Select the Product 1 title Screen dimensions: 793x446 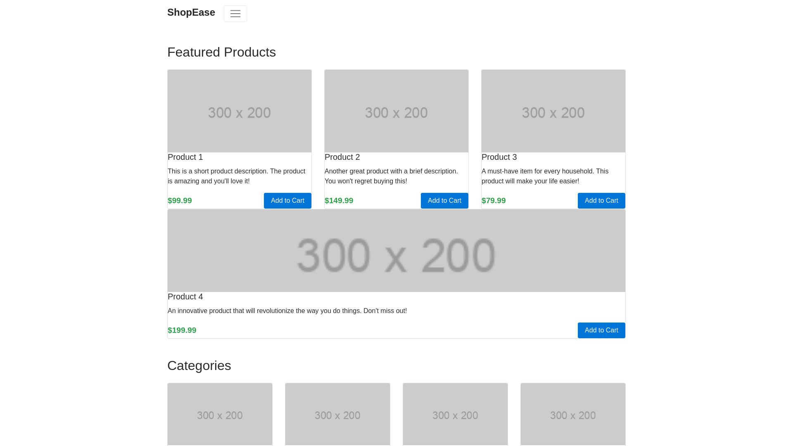[185, 157]
